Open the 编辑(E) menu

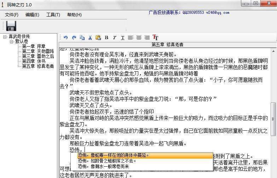[32, 14]
